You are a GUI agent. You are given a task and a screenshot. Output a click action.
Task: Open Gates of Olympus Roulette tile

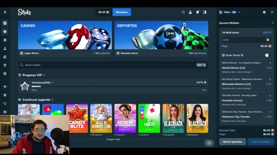(125, 118)
